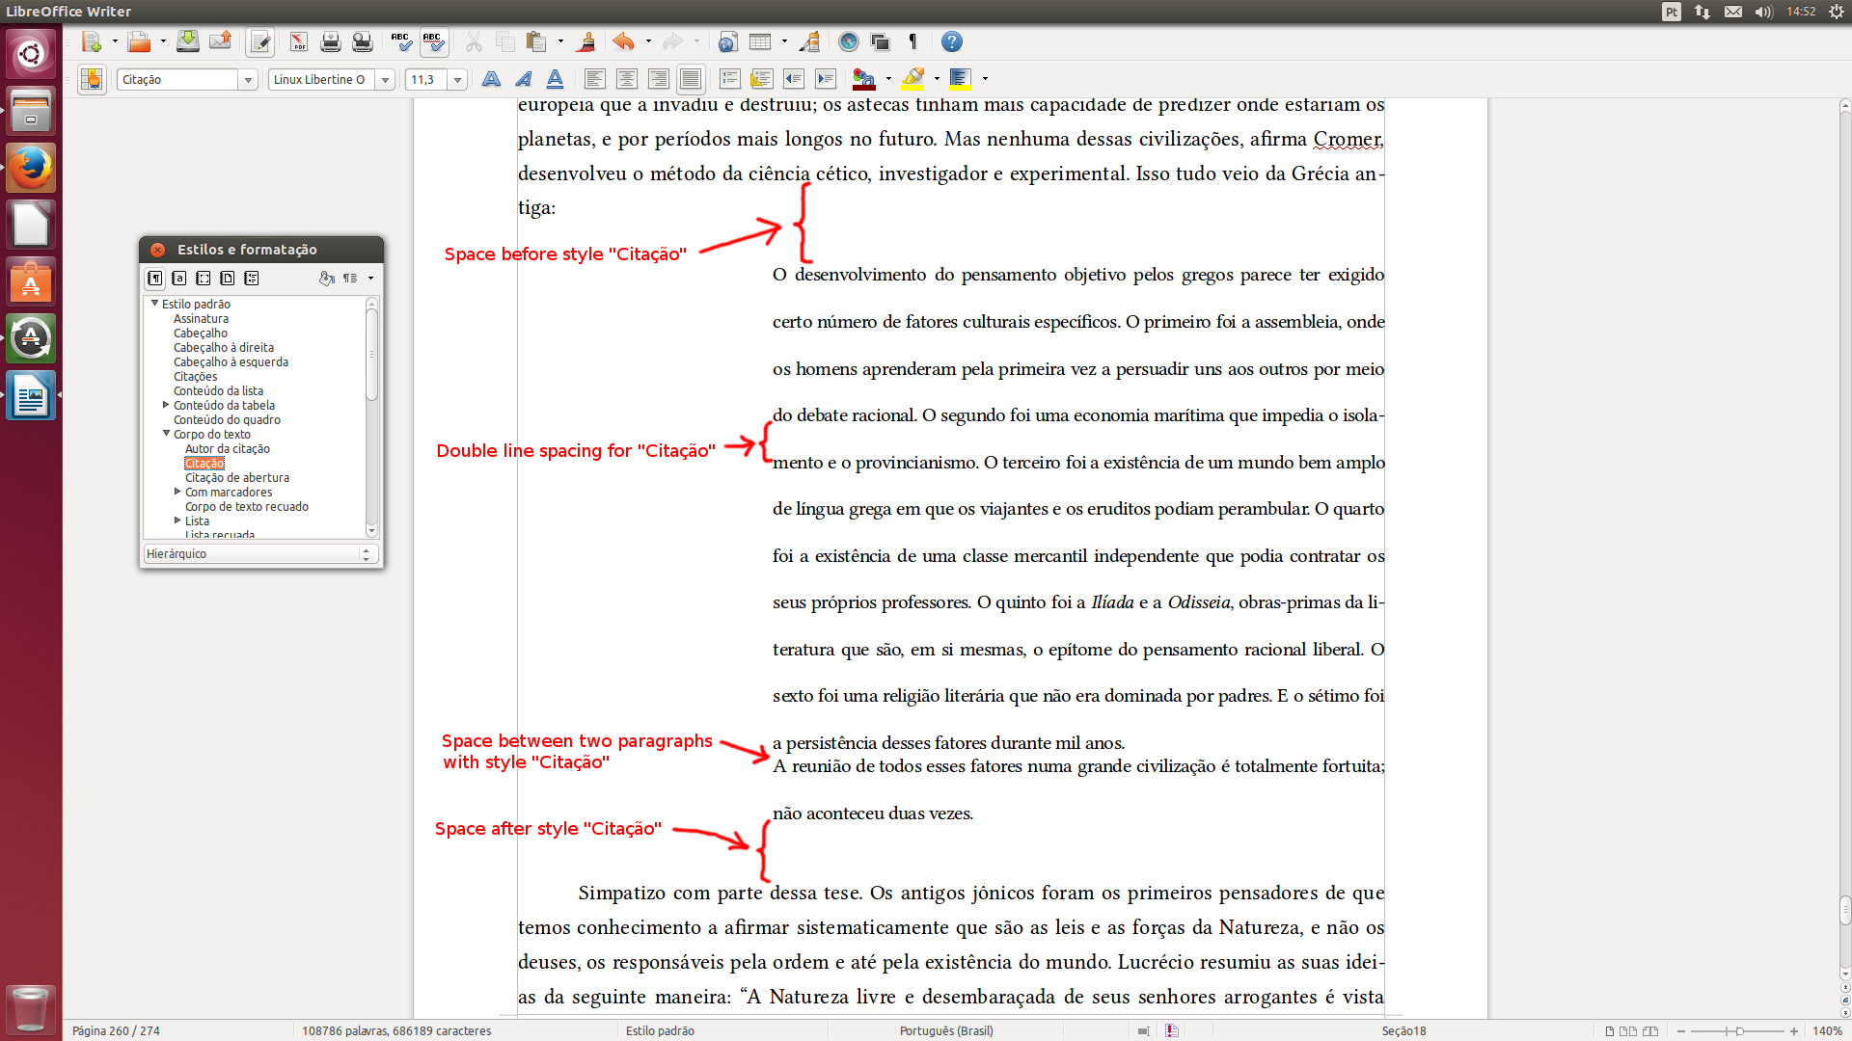This screenshot has width=1852, height=1041.
Task: Show Page Styles in the styles panel
Action: pyautogui.click(x=228, y=278)
